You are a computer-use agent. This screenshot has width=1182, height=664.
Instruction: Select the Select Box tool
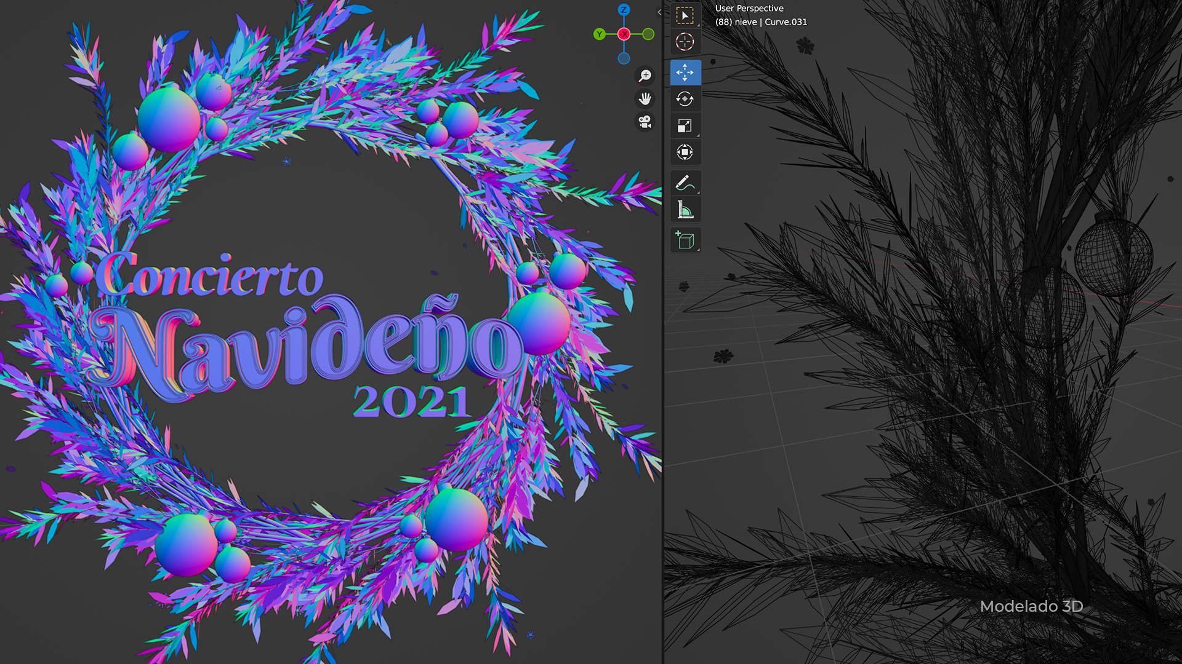(685, 15)
